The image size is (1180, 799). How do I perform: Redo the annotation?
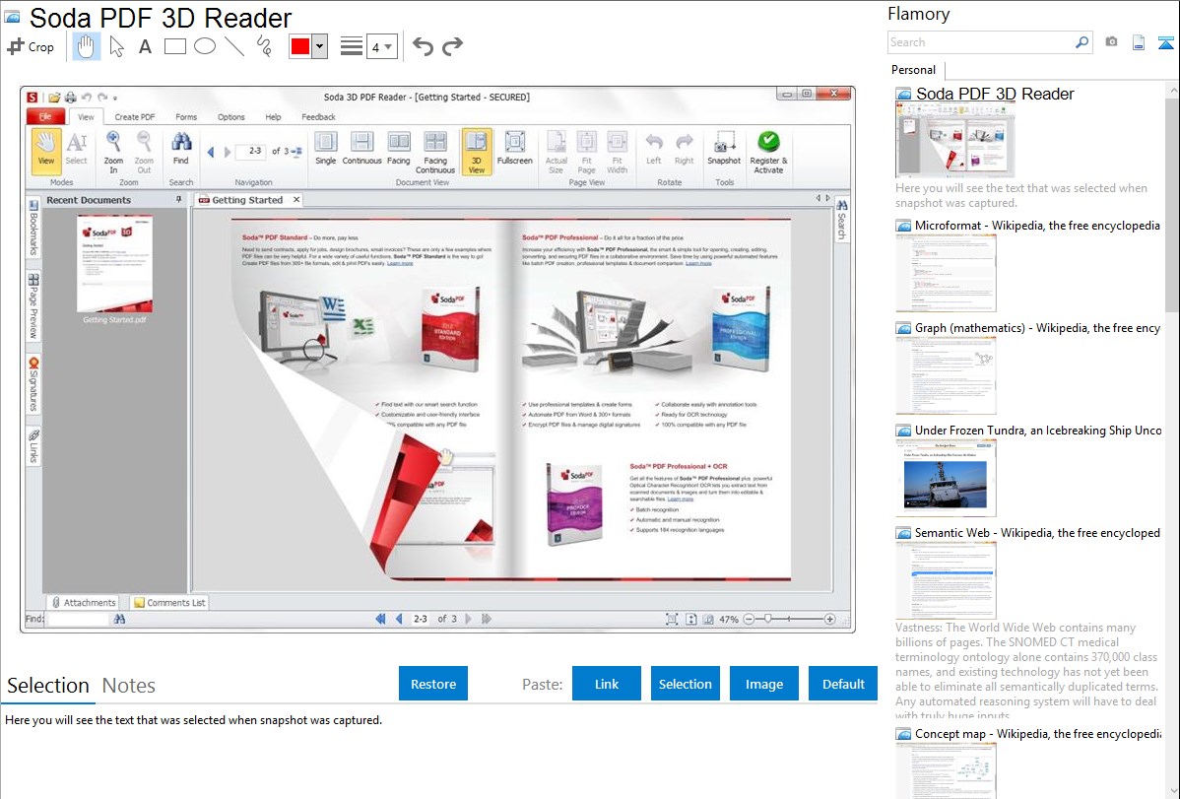(x=452, y=46)
